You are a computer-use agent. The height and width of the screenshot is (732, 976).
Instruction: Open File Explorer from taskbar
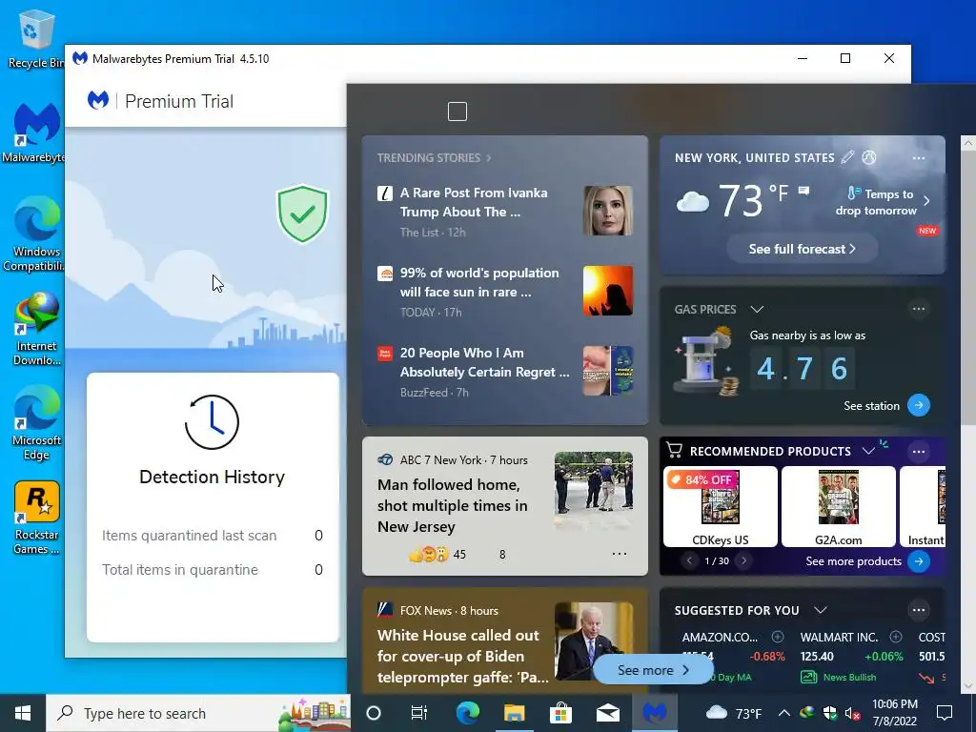click(514, 713)
